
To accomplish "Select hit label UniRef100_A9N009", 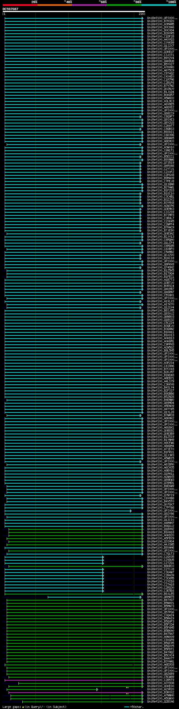I will pyautogui.click(x=161, y=637).
